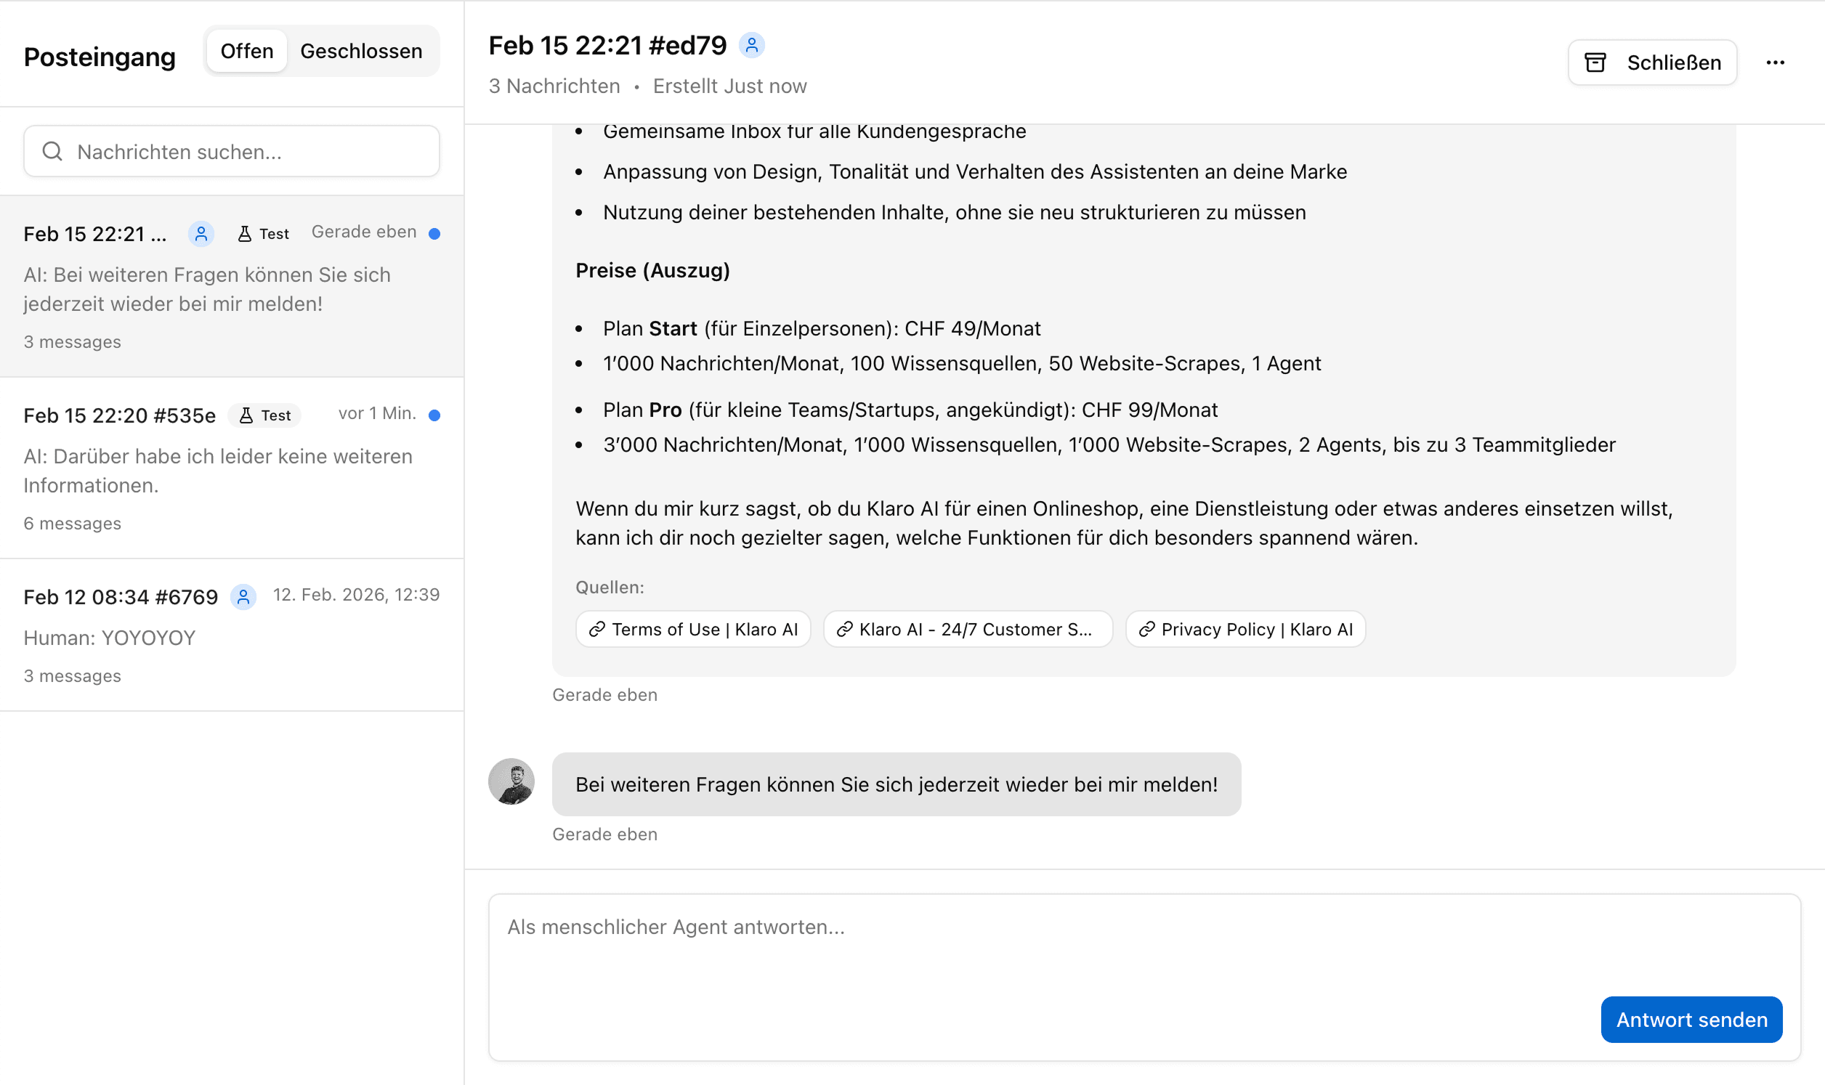
Task: Select the Test badge on the top conversation
Action: (x=262, y=232)
